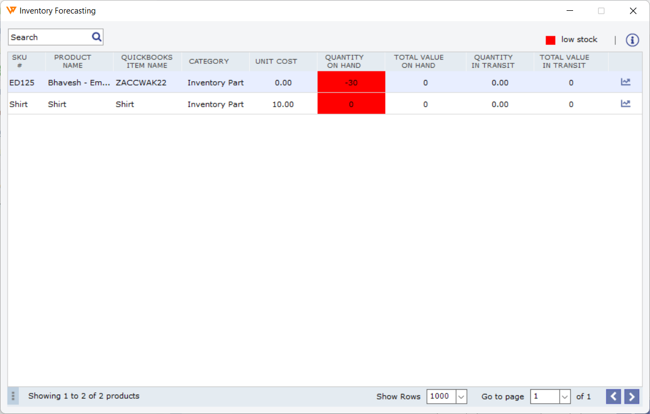Click the 'low stock' legend label
The image size is (650, 414).
pos(579,40)
